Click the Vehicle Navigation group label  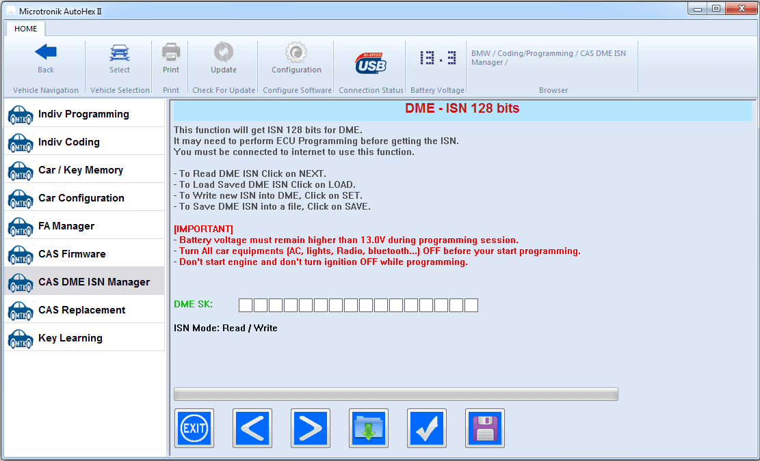(46, 90)
